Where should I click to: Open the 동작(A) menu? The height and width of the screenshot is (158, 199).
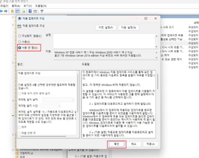pyautogui.click(x=16, y=6)
